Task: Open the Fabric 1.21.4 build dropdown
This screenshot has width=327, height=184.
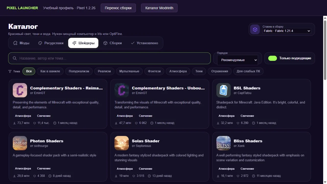Action: tap(287, 31)
